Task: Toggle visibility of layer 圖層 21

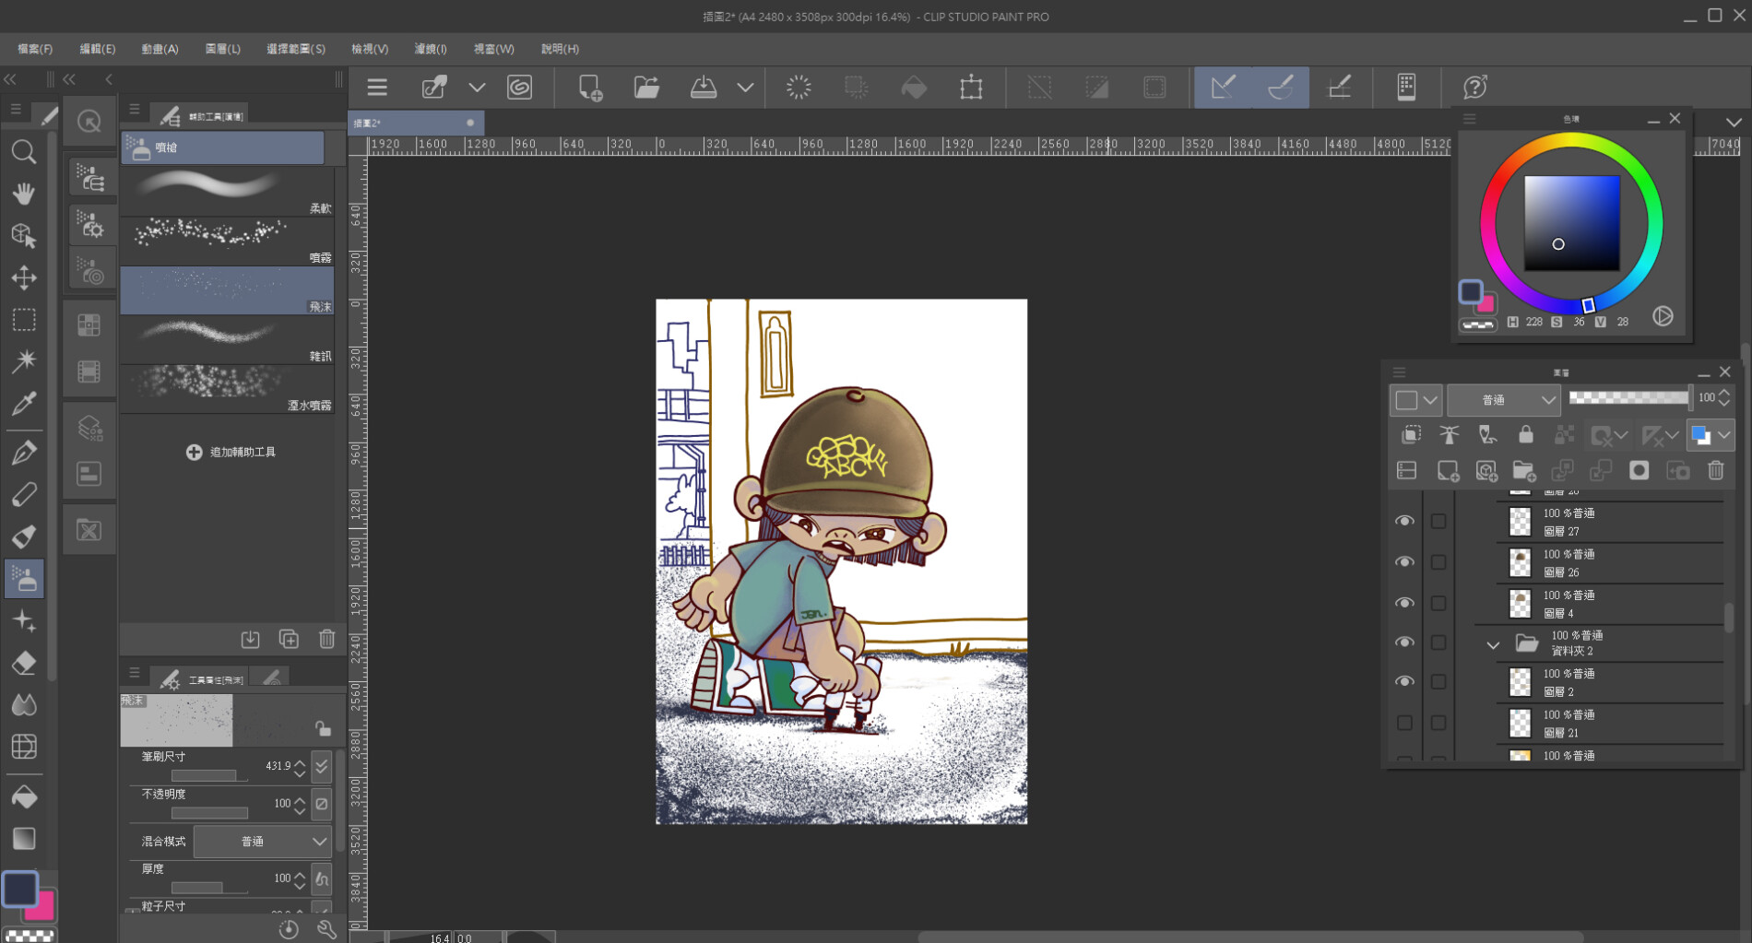Action: coord(1404,724)
